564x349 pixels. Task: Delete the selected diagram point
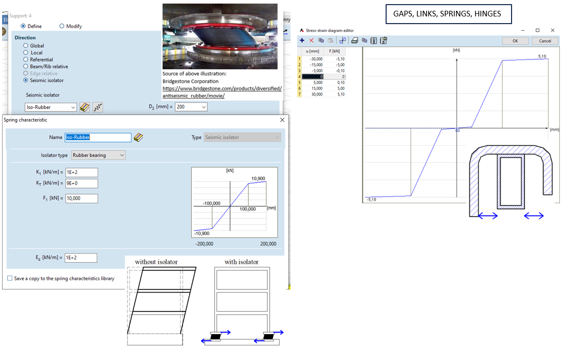tap(311, 40)
